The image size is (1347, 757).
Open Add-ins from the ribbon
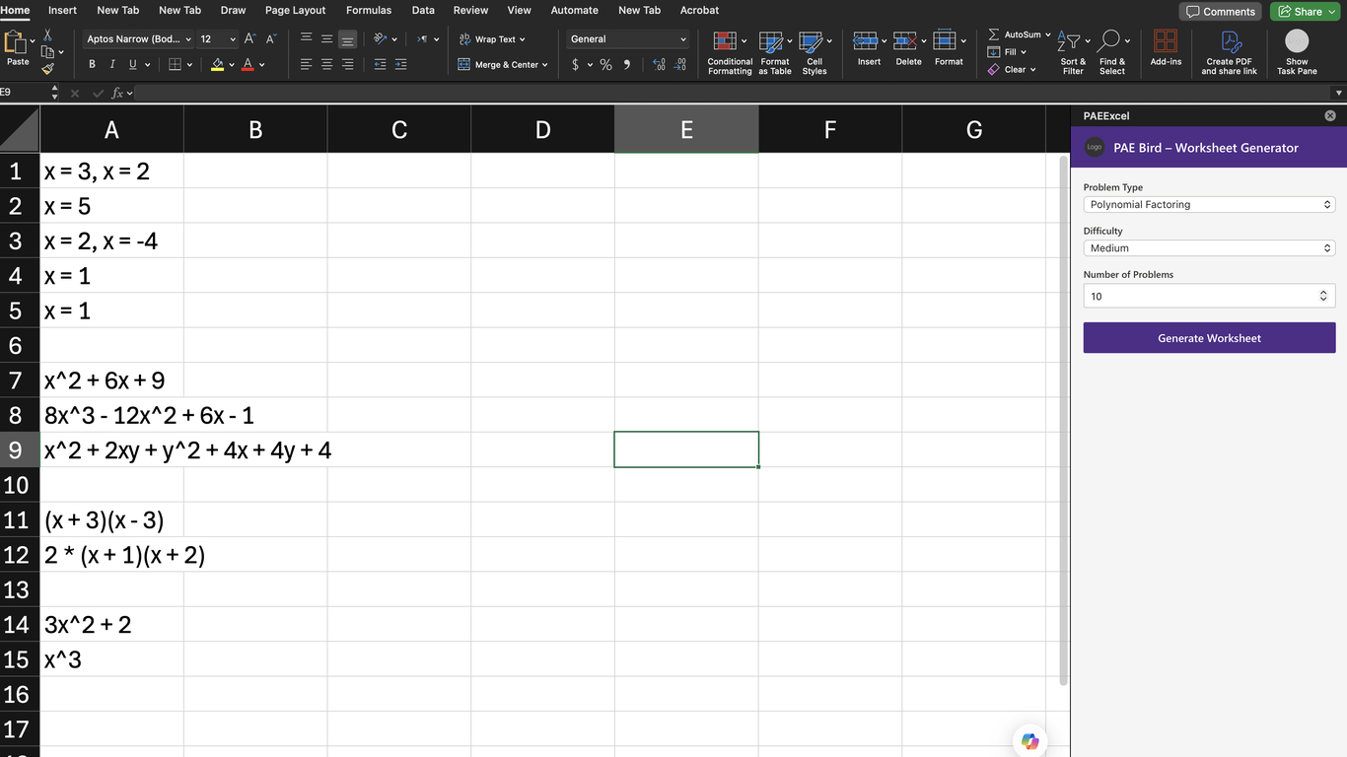1166,47
